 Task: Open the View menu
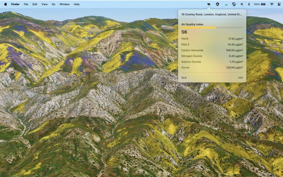[x=44, y=4]
